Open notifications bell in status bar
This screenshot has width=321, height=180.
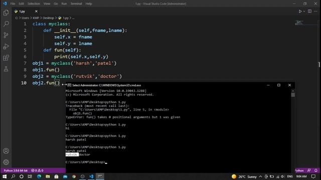[316, 170]
